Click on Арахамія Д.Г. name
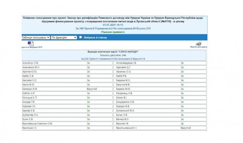243x143 pixels. (124, 67)
